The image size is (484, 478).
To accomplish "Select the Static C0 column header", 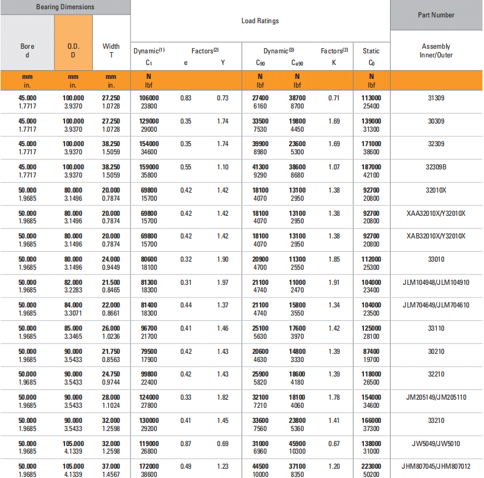I will [371, 55].
